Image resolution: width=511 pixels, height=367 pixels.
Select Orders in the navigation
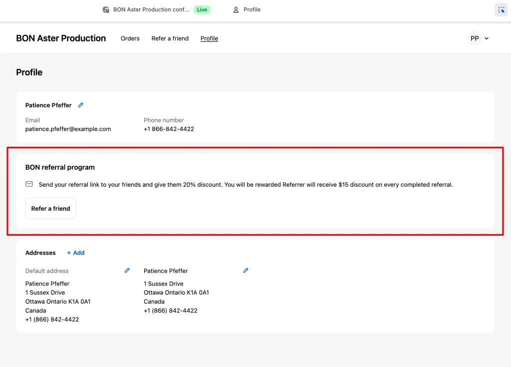click(130, 38)
